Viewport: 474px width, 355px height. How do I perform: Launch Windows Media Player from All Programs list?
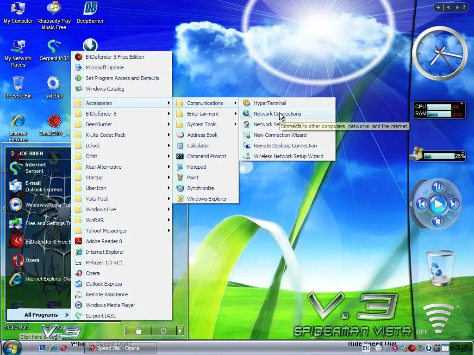[x=122, y=305]
